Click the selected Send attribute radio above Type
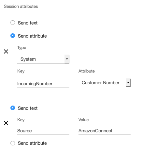Image resolution: width=142 pixels, height=150 pixels. 13,36
